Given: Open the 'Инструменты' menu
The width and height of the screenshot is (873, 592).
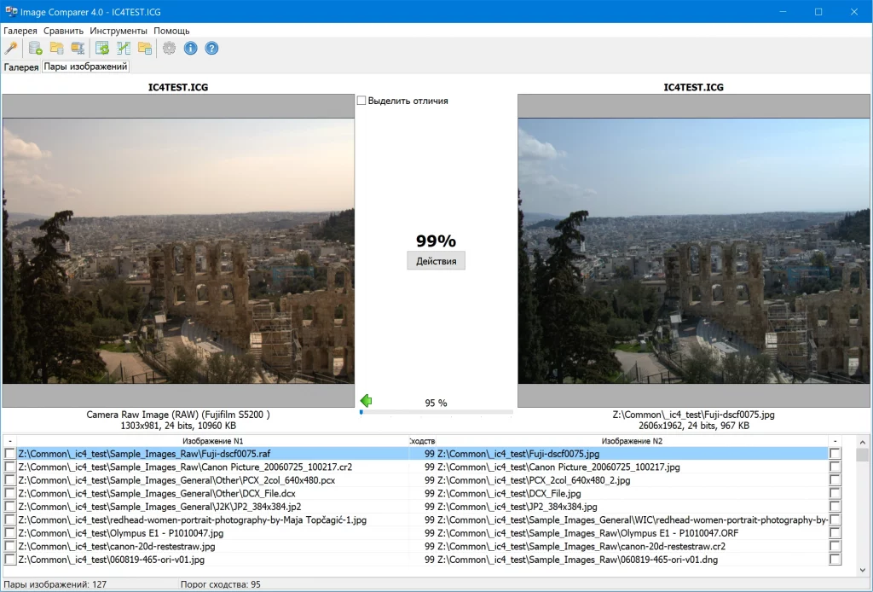Looking at the screenshot, I should coord(119,31).
